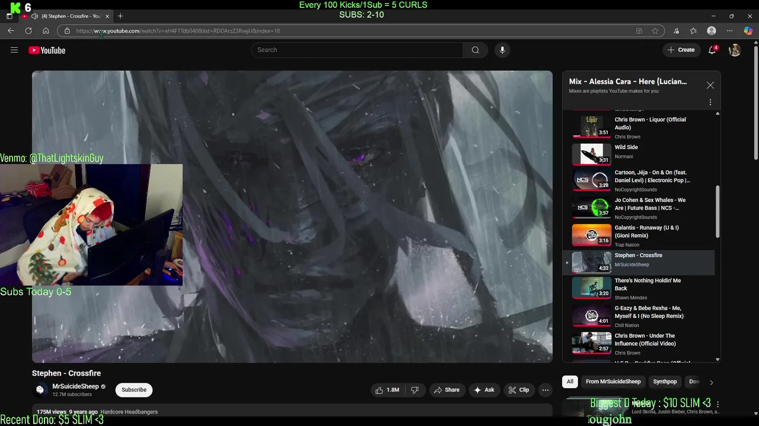The width and height of the screenshot is (759, 426).
Task: Open options for first suggested video
Action: point(717,404)
